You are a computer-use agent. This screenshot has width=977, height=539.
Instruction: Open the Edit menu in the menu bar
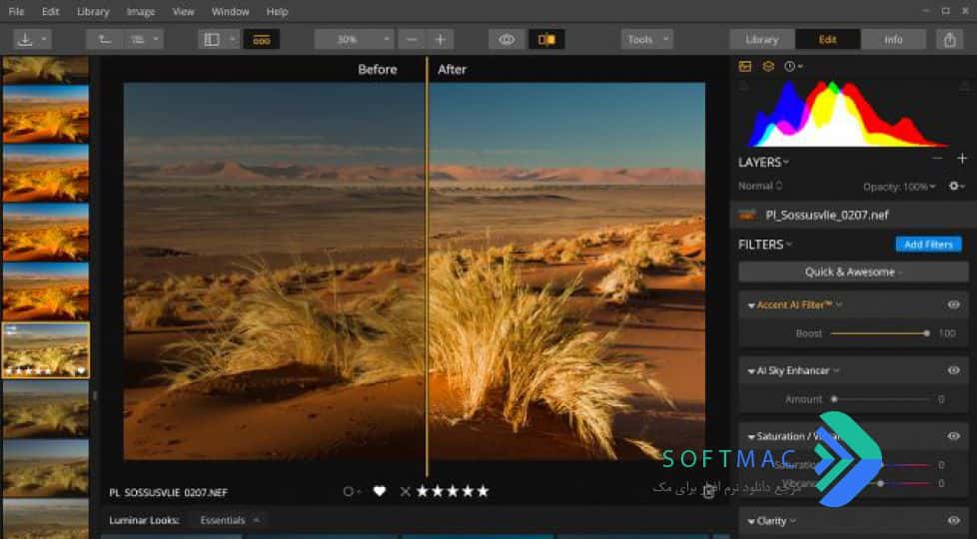point(50,11)
